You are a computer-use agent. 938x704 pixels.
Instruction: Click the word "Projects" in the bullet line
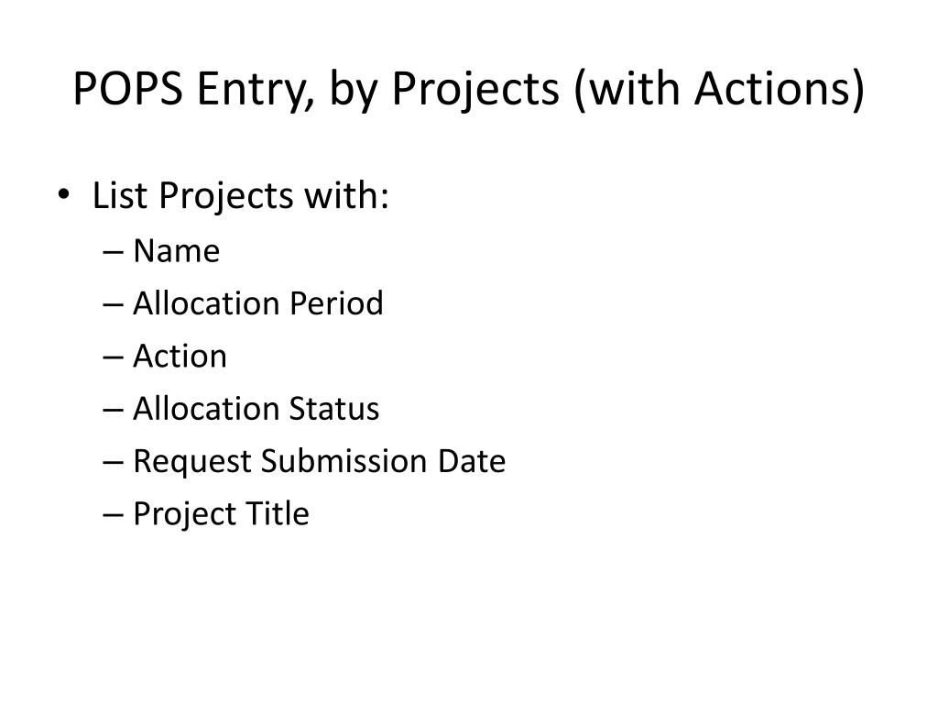coord(226,197)
